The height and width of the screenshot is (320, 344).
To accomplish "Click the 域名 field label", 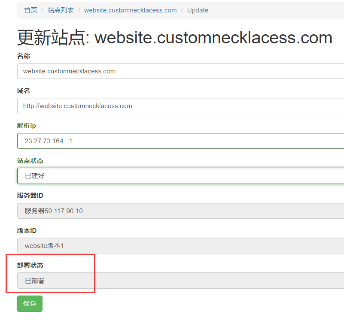I will 23,91.
